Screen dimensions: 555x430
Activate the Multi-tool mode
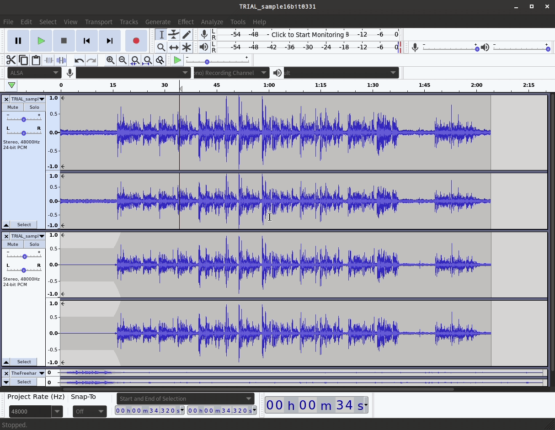click(x=187, y=47)
